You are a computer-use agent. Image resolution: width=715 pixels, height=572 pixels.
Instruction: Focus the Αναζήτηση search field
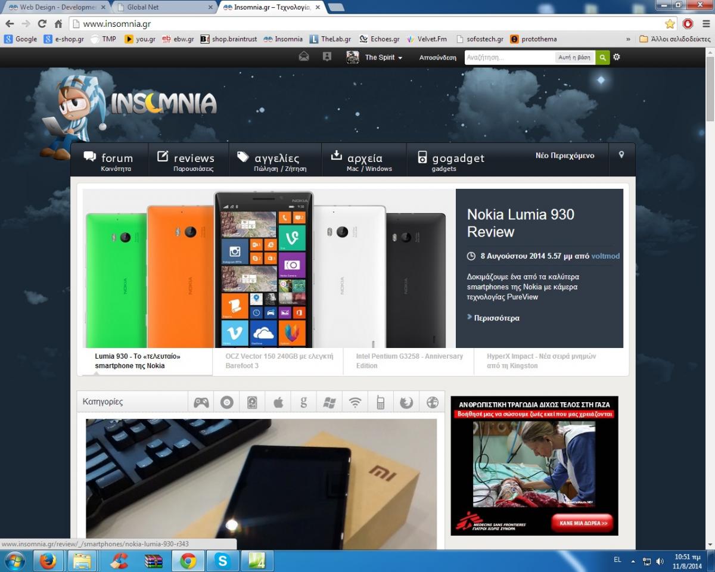click(x=509, y=58)
